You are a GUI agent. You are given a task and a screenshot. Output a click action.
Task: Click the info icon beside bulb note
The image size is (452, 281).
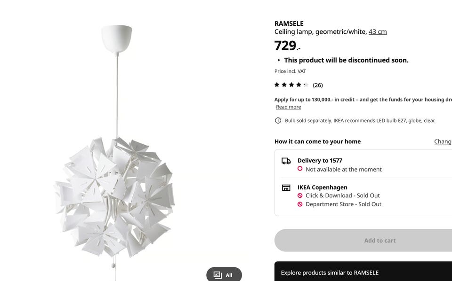pos(278,121)
